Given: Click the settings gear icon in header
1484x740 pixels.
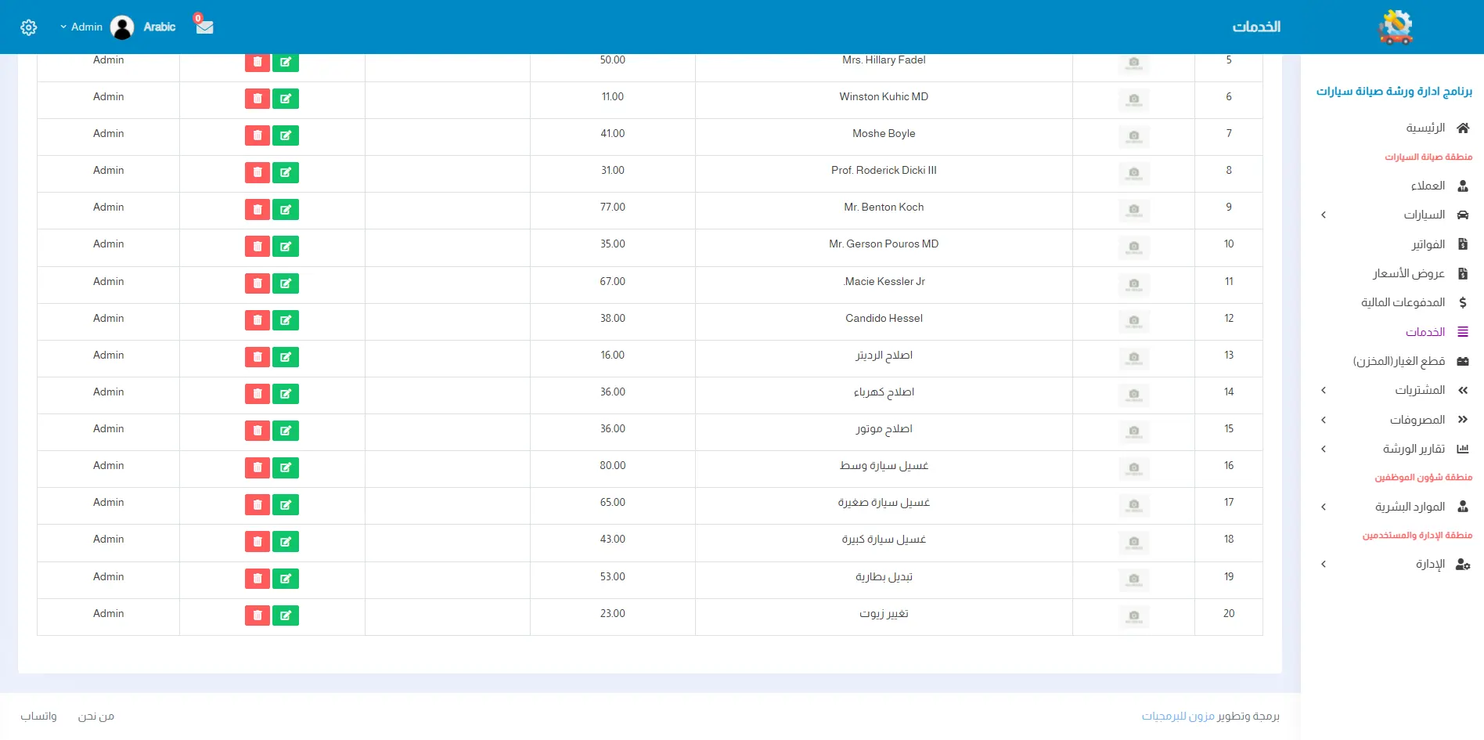Looking at the screenshot, I should click(29, 27).
